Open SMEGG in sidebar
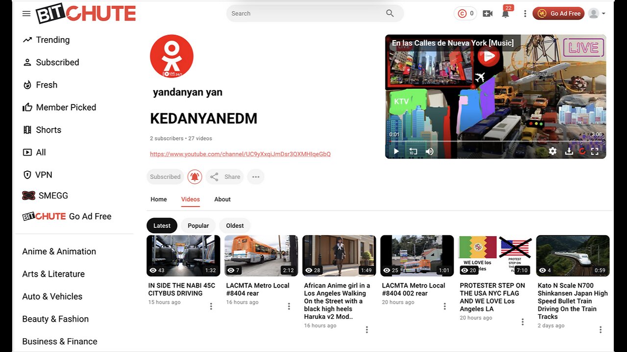The width and height of the screenshot is (627, 352). coord(45,196)
